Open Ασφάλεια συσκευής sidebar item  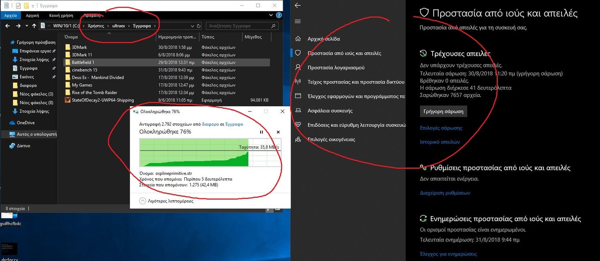click(330, 111)
